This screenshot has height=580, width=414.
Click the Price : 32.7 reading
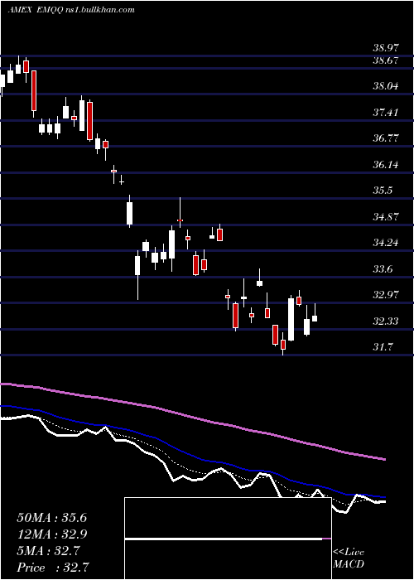[x=51, y=568]
